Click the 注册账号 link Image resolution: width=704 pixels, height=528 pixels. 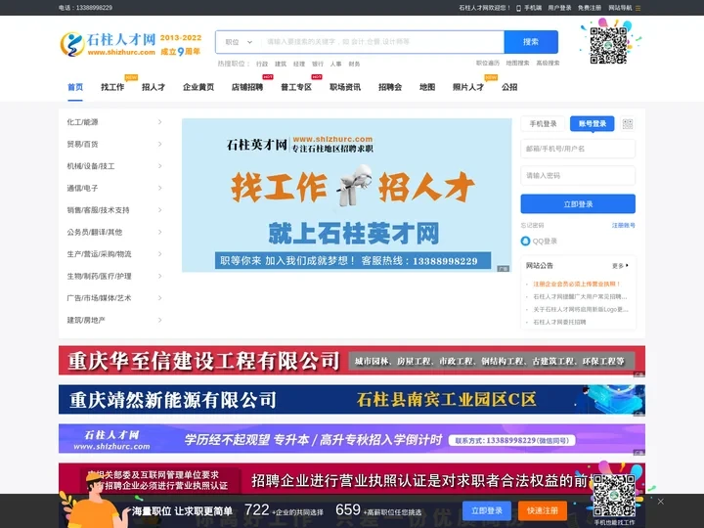[624, 226]
